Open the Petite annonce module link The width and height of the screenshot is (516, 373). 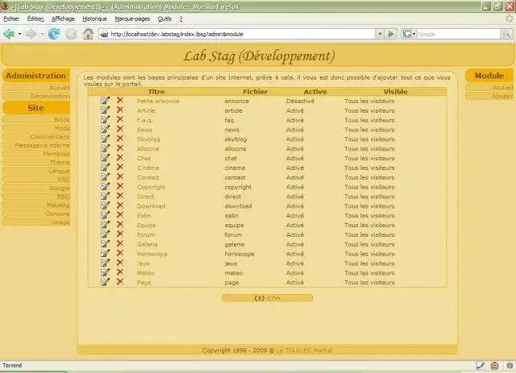pyautogui.click(x=158, y=101)
